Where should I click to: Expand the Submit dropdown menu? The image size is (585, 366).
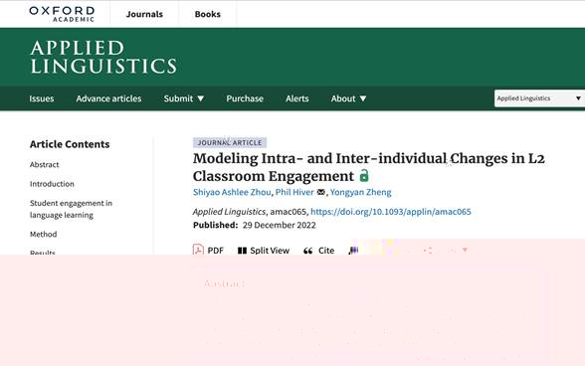tap(183, 98)
